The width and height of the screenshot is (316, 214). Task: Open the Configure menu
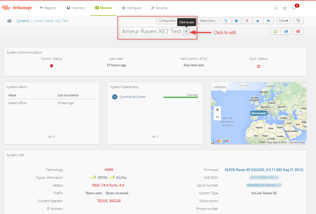131,8
